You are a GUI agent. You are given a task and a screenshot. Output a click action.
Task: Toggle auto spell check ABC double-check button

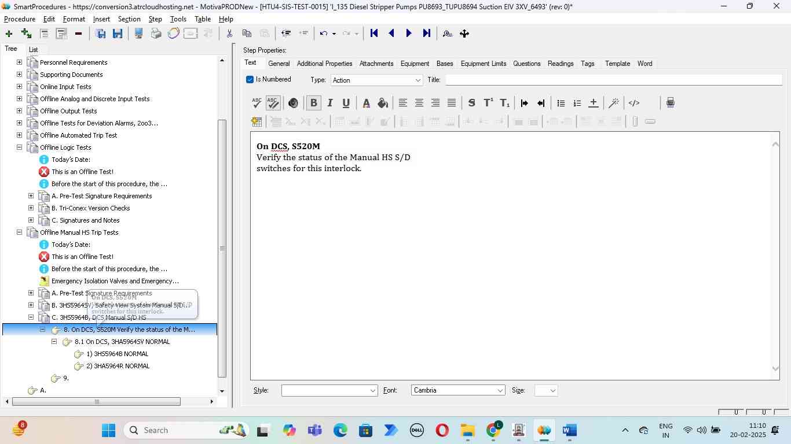point(273,103)
